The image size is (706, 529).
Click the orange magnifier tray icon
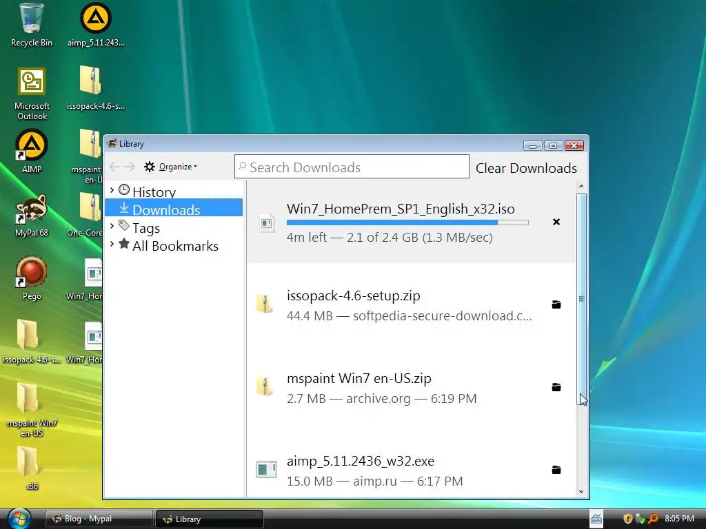pyautogui.click(x=654, y=519)
